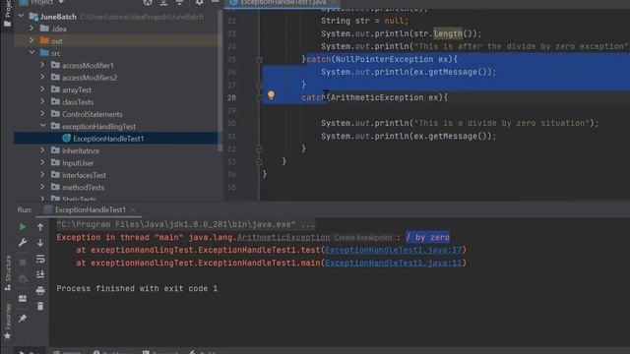Click java.exe command line in console
This screenshot has width=630, height=354.
(x=186, y=224)
